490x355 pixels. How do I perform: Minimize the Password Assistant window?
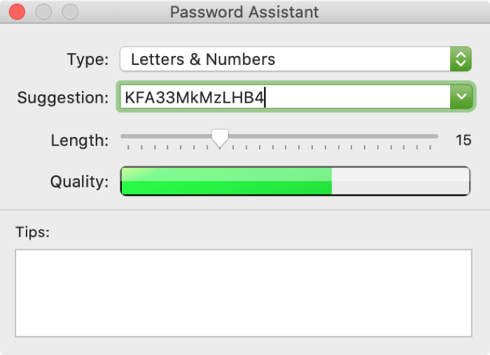[43, 12]
